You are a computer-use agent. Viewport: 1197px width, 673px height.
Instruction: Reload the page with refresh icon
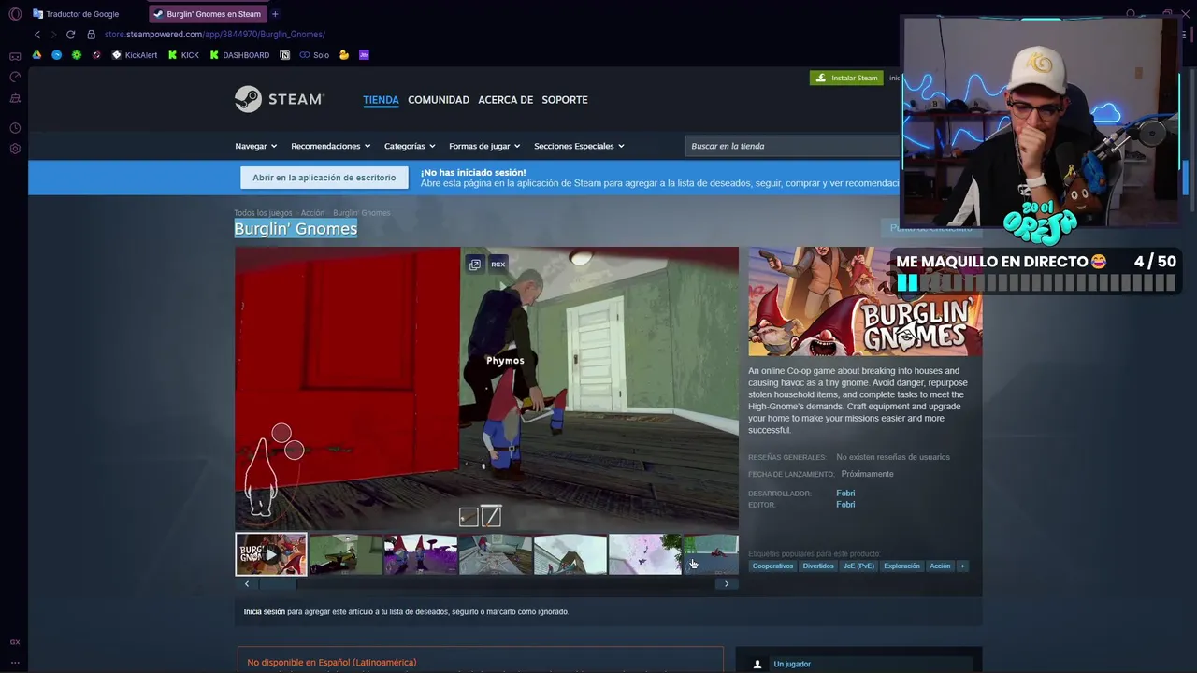[70, 35]
